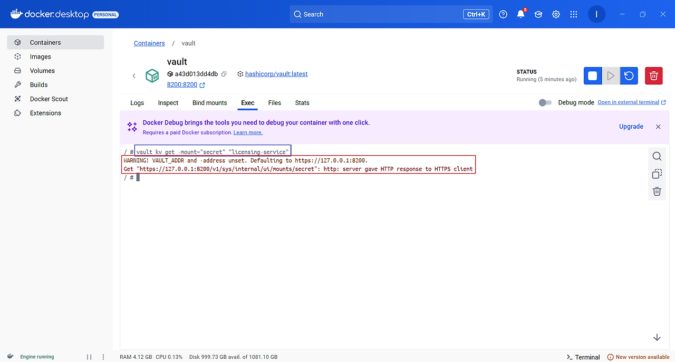Switch to the Files tab

click(275, 103)
